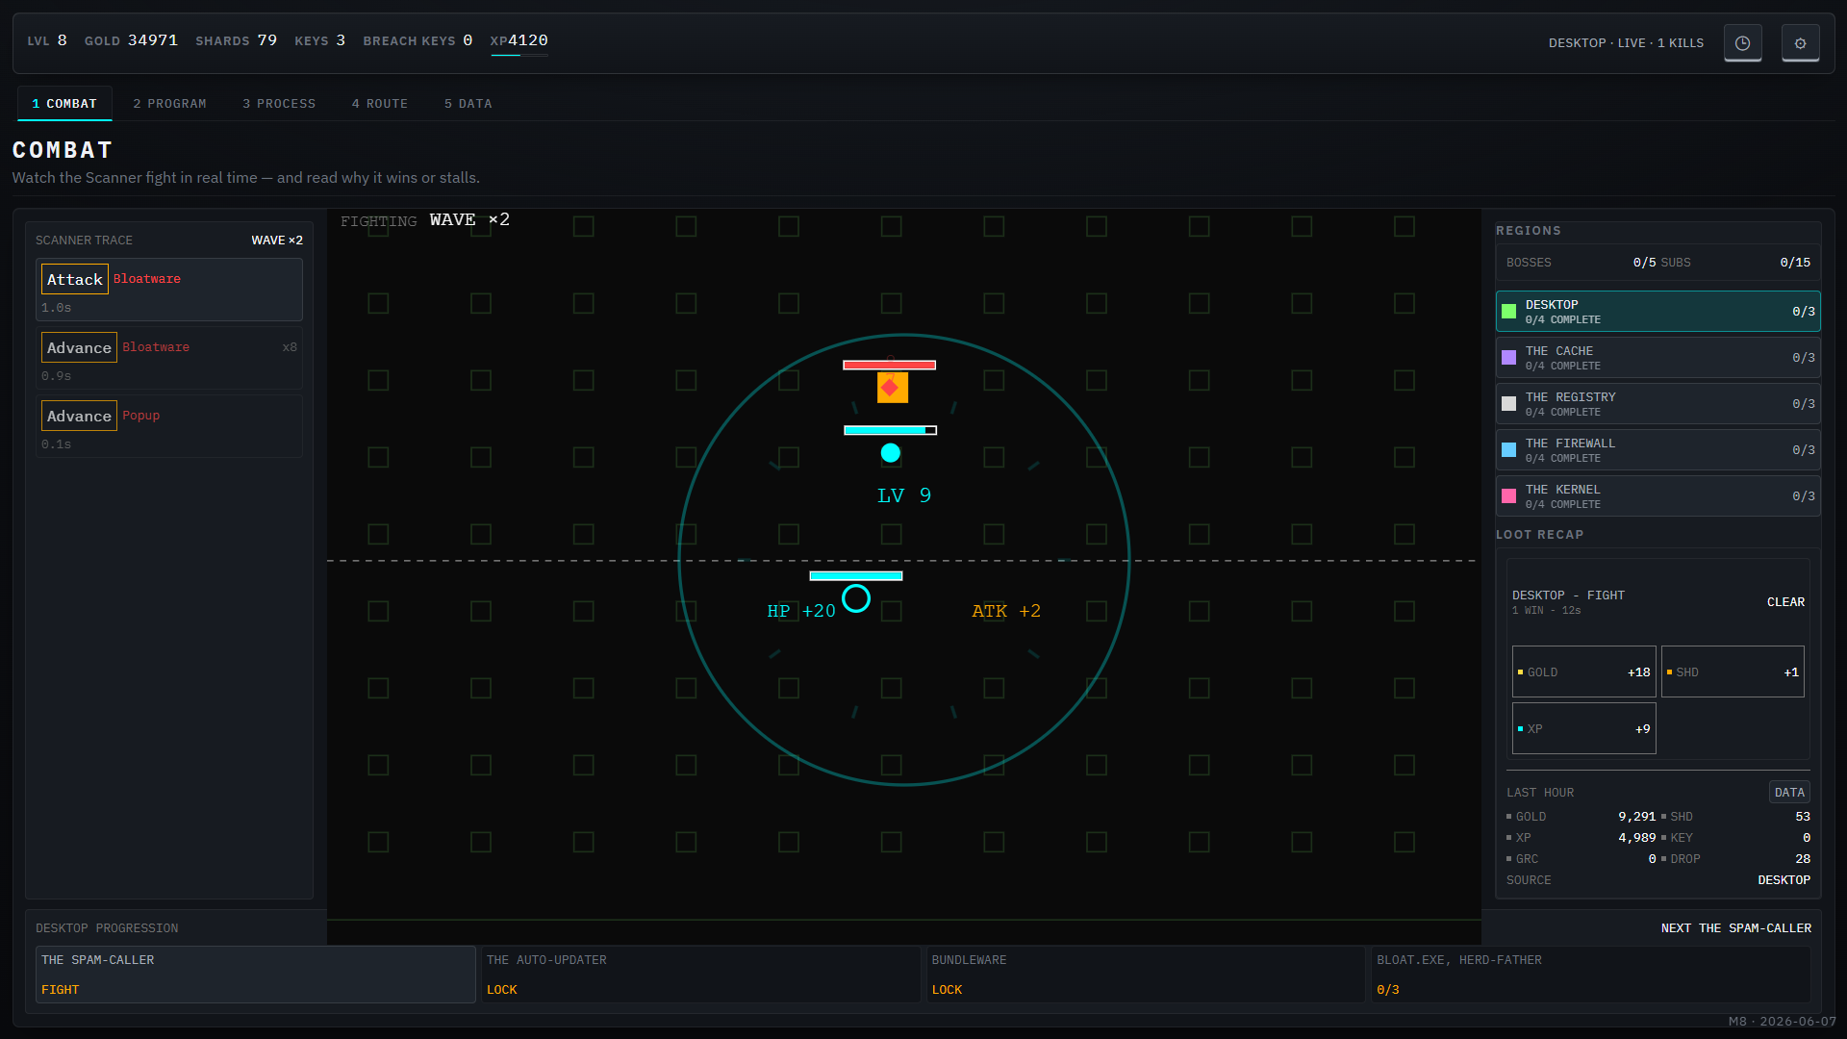
Task: Click the red enemy health bar
Action: [x=890, y=366]
